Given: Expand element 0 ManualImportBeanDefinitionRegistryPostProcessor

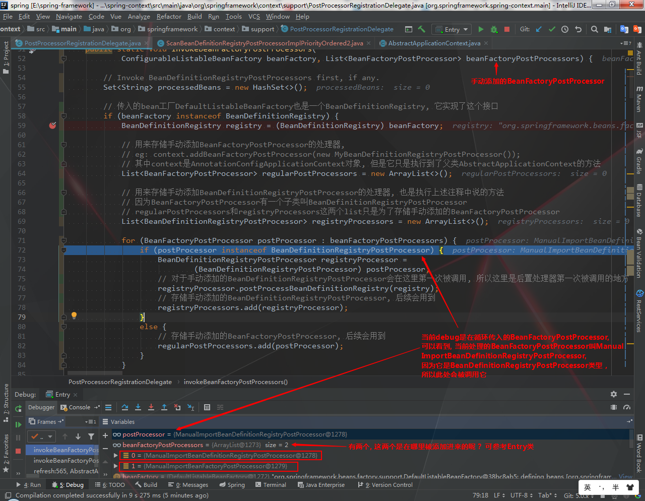Looking at the screenshot, I should pos(115,456).
